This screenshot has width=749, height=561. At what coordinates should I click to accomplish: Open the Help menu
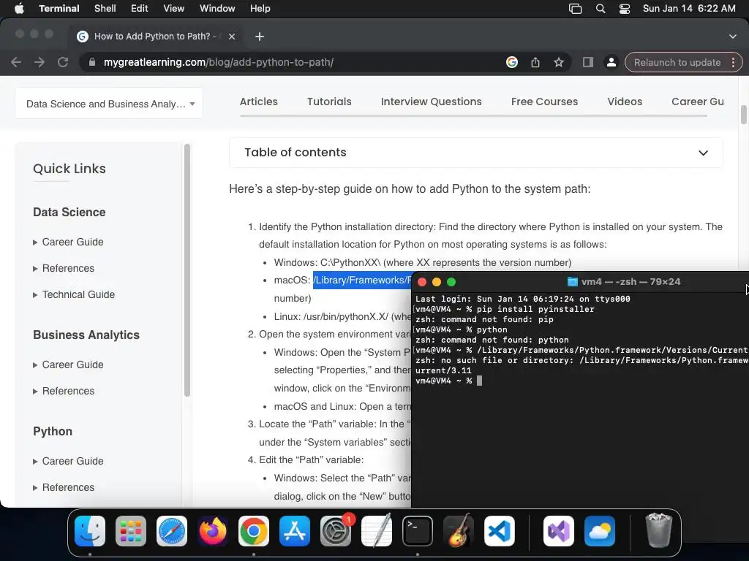pyautogui.click(x=260, y=9)
